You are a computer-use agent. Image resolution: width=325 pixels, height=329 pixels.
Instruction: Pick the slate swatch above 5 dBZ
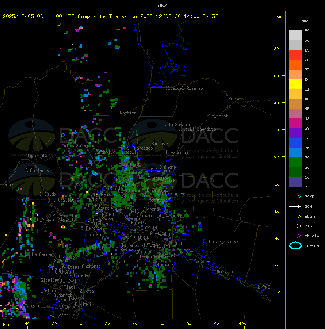[x=295, y=182]
